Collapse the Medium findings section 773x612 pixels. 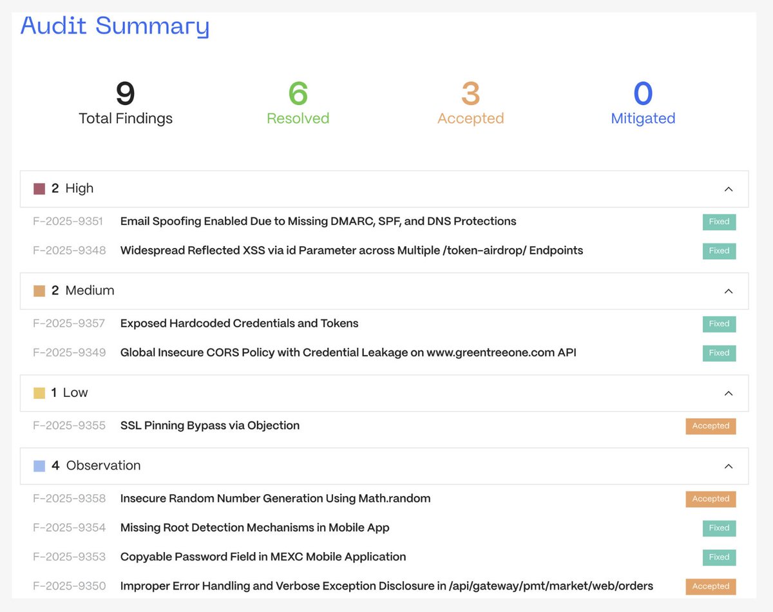[x=729, y=291]
